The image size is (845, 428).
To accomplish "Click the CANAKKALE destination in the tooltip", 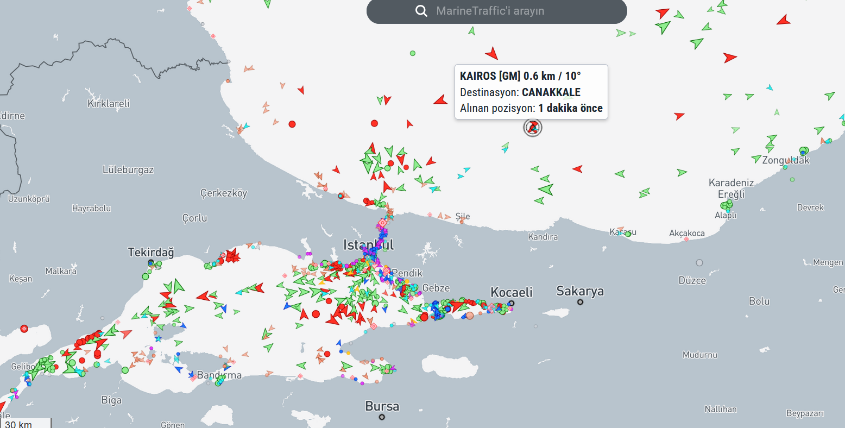I will pyautogui.click(x=551, y=92).
